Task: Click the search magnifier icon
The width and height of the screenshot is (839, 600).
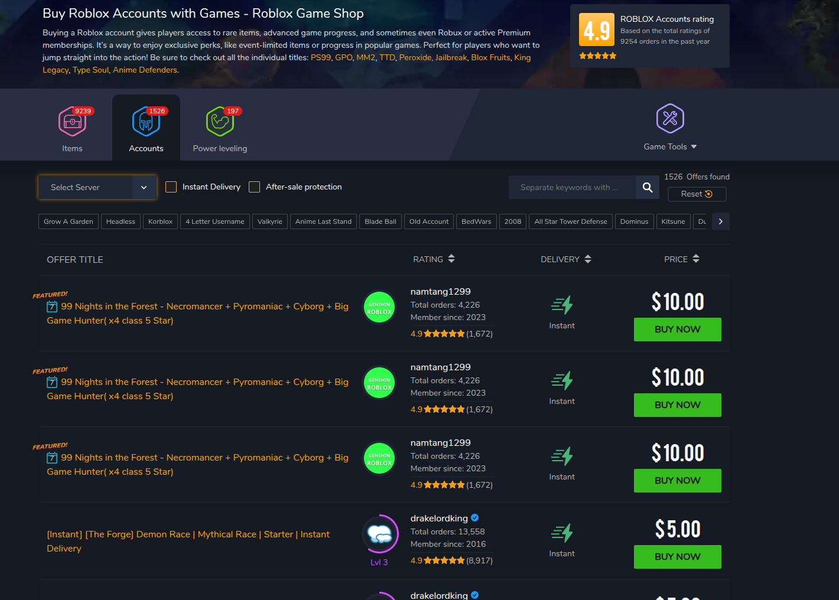Action: (x=648, y=187)
